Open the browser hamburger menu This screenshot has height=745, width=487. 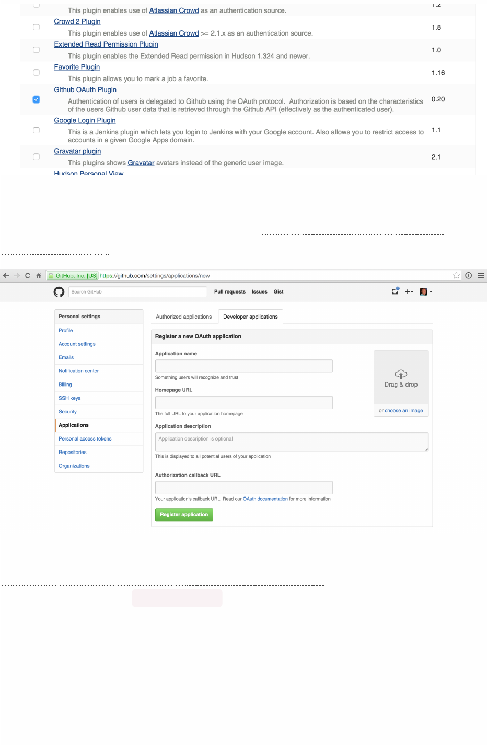(x=481, y=276)
